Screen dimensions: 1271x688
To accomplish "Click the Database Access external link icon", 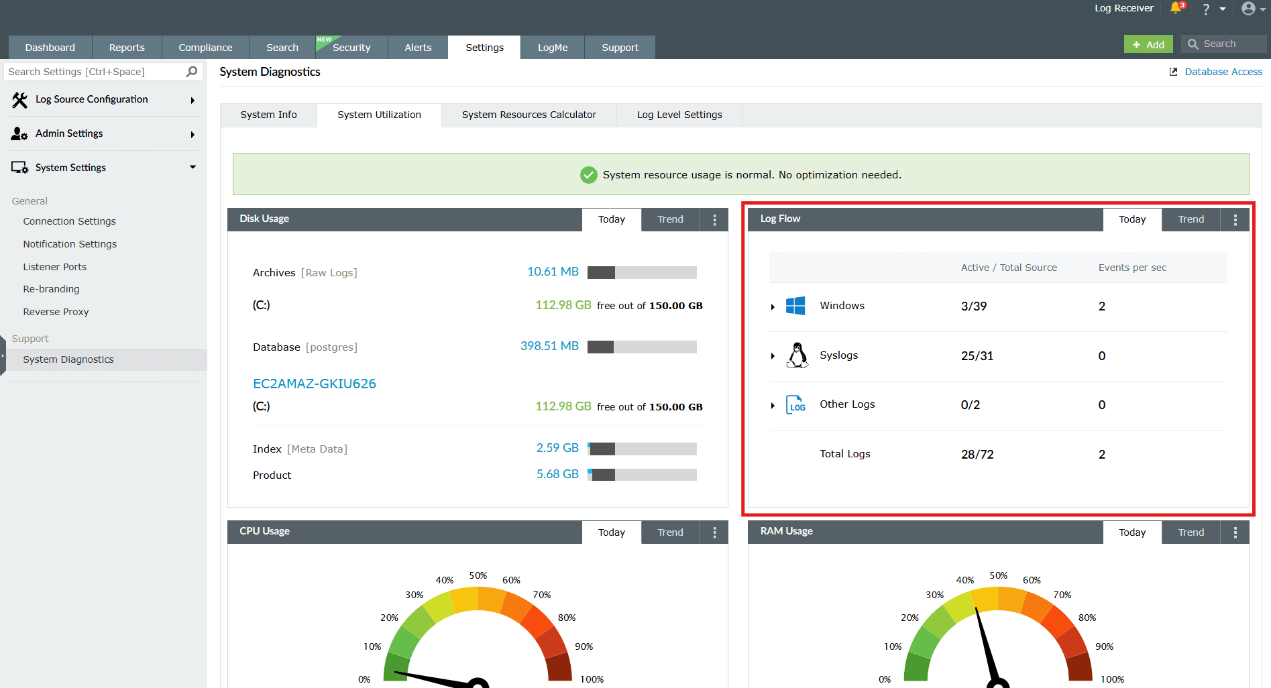I will click(1174, 72).
